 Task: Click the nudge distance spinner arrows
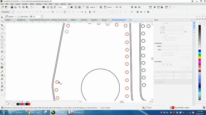[42, 17]
